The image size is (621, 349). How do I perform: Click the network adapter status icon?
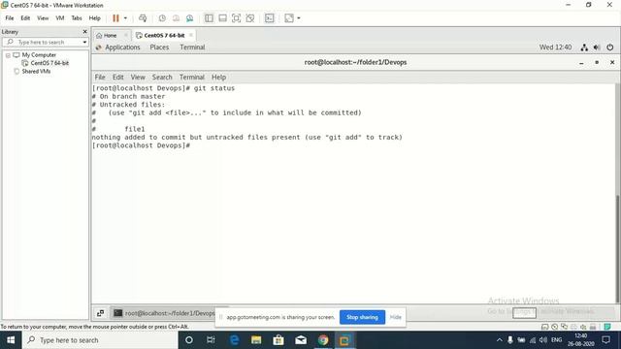(564, 327)
